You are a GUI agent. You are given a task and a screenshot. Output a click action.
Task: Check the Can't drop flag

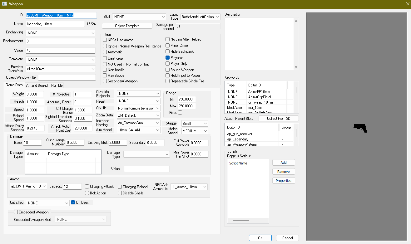(105, 58)
